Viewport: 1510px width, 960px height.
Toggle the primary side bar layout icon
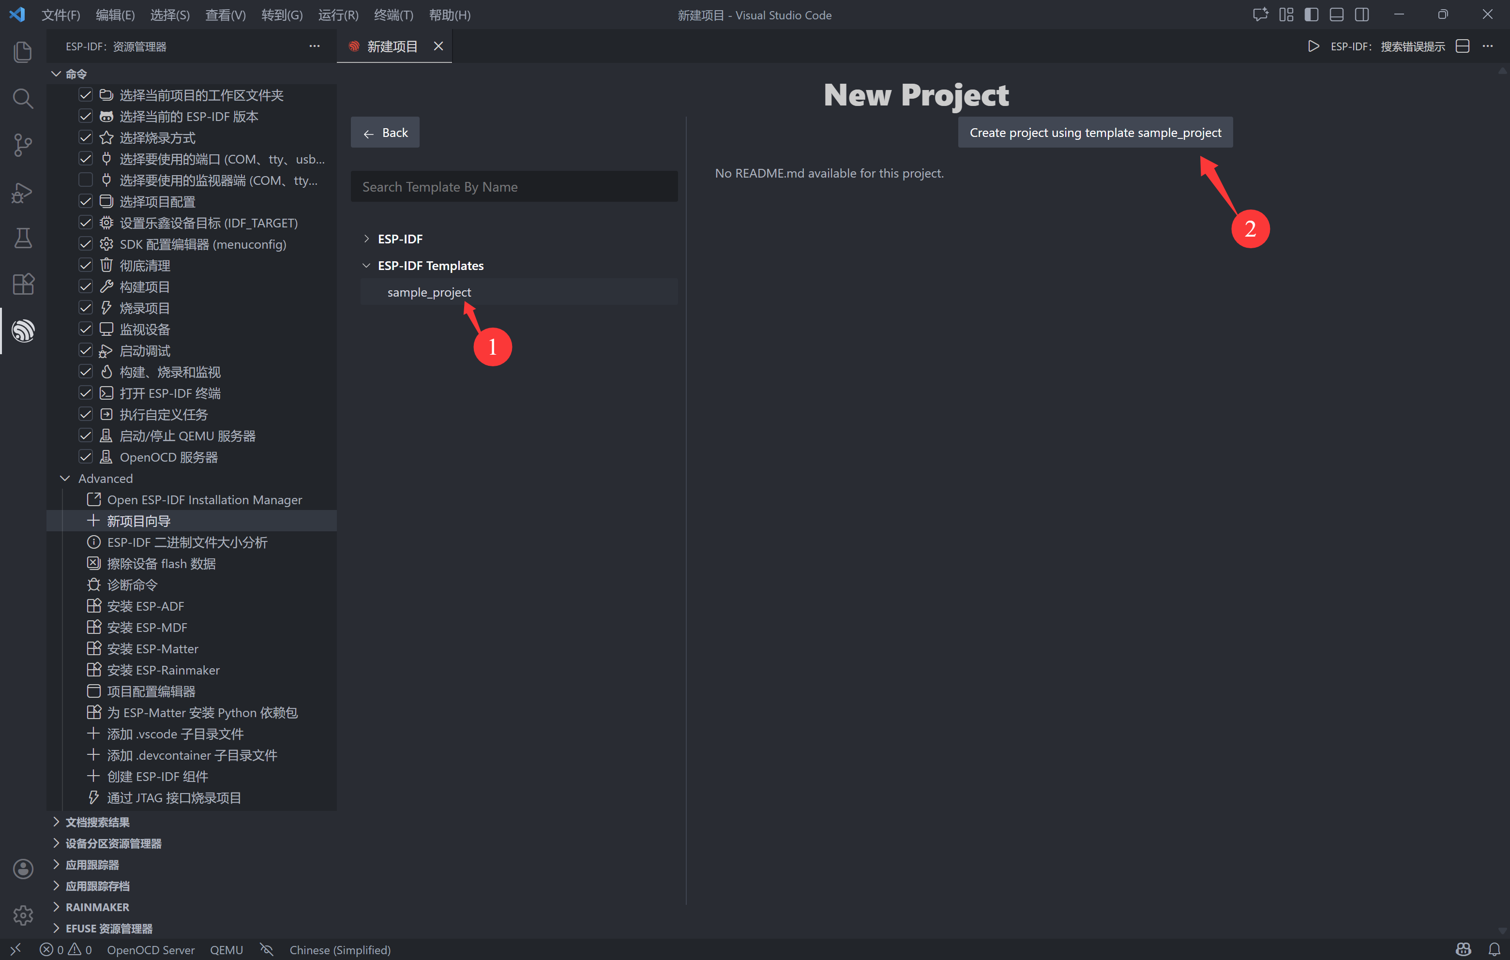[1311, 15]
